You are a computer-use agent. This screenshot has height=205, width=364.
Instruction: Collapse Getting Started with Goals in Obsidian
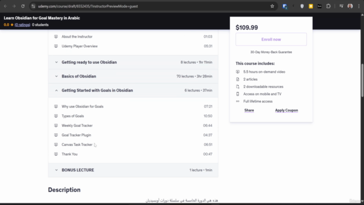point(133,90)
